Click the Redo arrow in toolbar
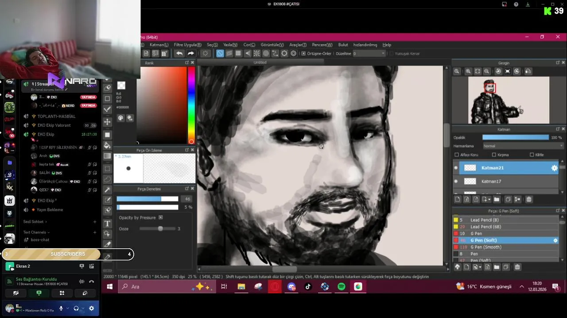Image resolution: width=567 pixels, height=318 pixels. coord(191,53)
